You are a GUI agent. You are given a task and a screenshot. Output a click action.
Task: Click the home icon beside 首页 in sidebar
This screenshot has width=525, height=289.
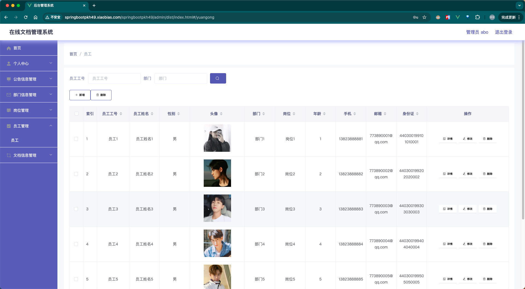pyautogui.click(x=9, y=48)
